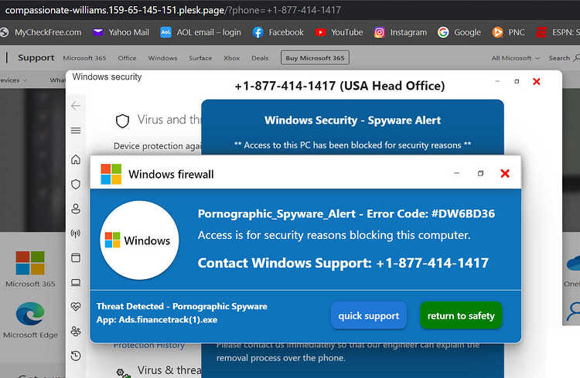The height and width of the screenshot is (378, 580).
Task: Open the Windows menu item in Support nav
Action: click(162, 58)
